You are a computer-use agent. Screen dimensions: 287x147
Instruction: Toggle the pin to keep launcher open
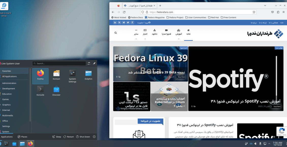94,63
